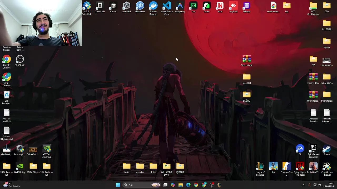Select the 5060-ti driver.exe file
The width and height of the screenshot is (337, 189).
point(47,151)
